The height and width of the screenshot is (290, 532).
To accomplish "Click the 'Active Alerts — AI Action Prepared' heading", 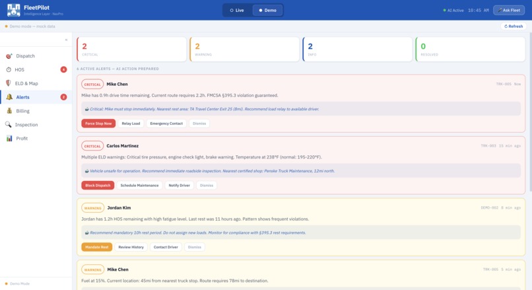I will [117, 69].
